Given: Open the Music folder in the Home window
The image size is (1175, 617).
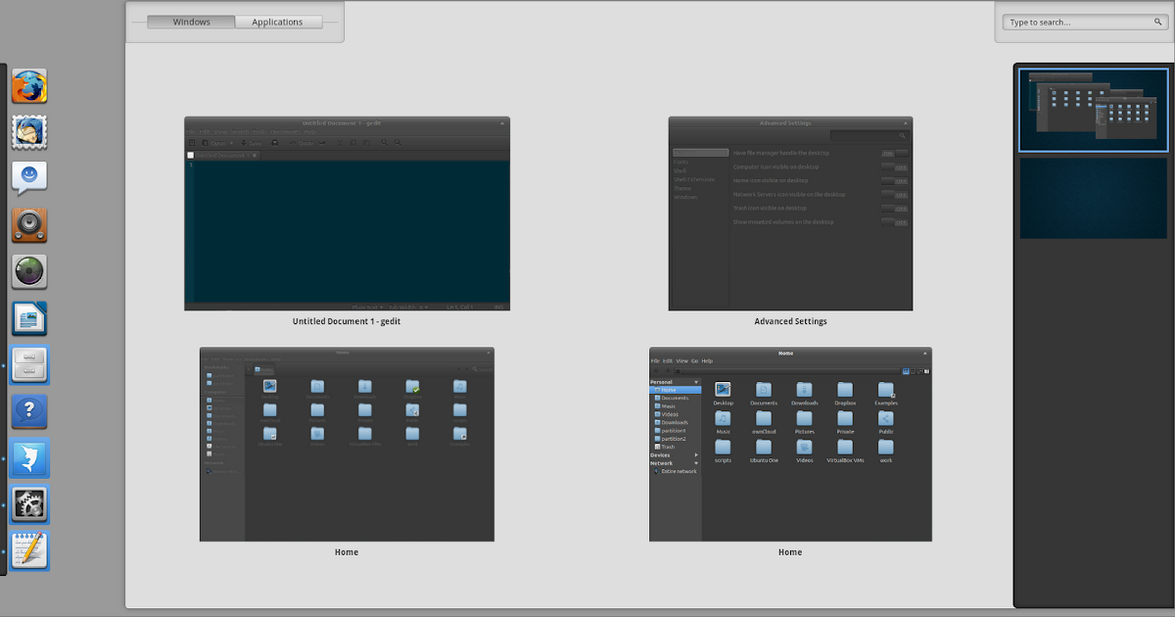Looking at the screenshot, I should pyautogui.click(x=724, y=418).
